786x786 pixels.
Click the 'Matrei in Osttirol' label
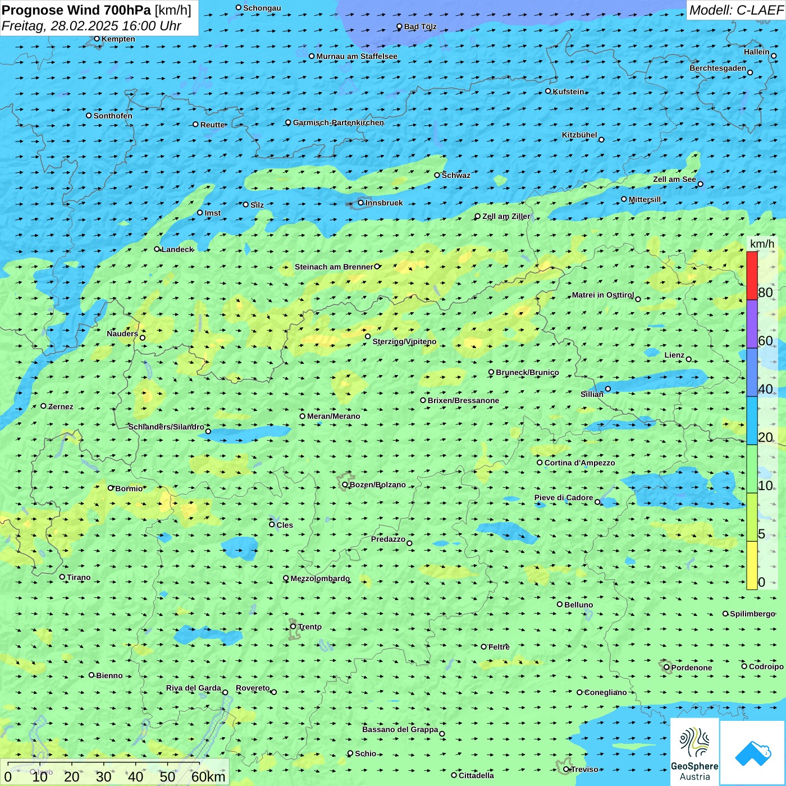[x=603, y=295]
